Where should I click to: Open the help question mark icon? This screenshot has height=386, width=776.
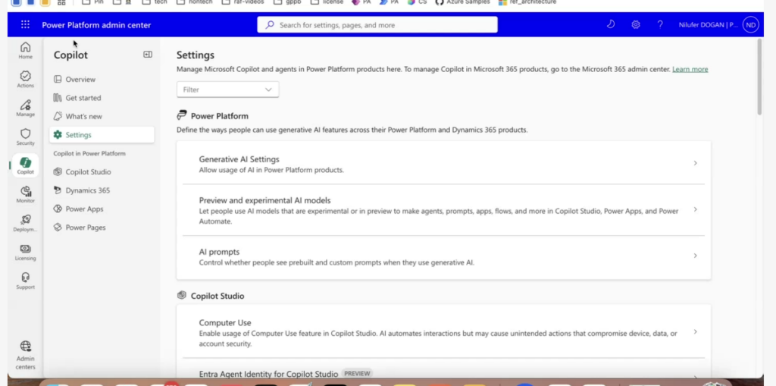[x=660, y=25]
